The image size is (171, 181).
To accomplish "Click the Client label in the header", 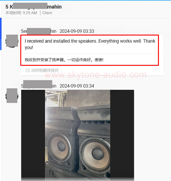I will tap(47, 13).
